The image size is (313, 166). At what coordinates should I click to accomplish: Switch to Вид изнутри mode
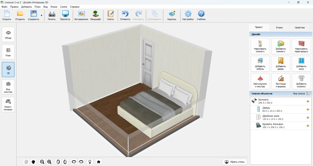coord(8,87)
